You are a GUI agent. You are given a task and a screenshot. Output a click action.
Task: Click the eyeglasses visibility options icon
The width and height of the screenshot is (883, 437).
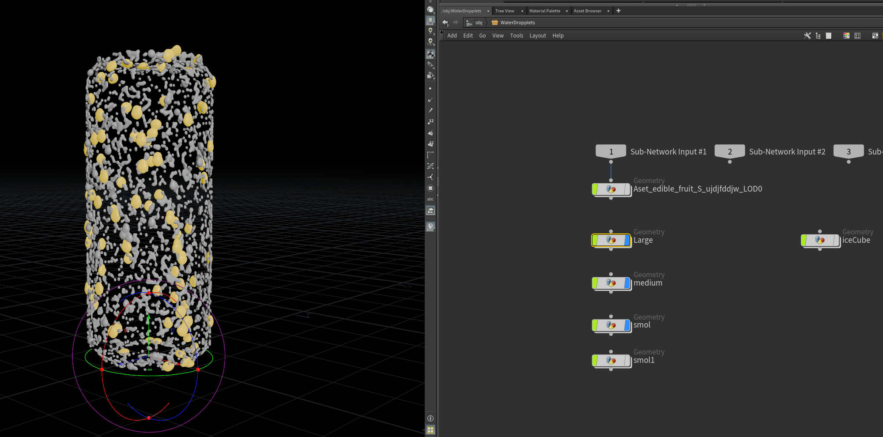(x=430, y=65)
